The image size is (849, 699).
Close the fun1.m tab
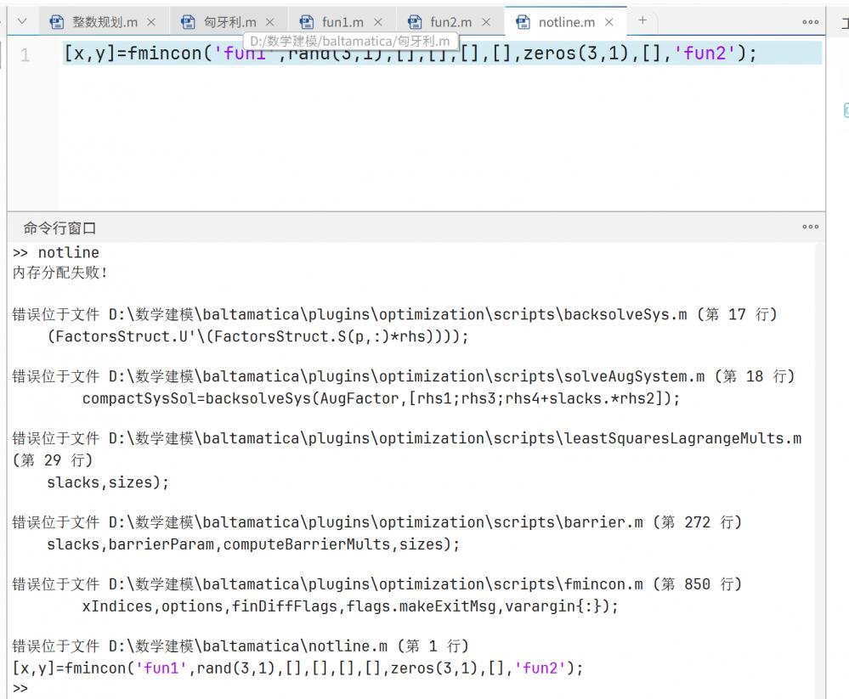click(378, 22)
